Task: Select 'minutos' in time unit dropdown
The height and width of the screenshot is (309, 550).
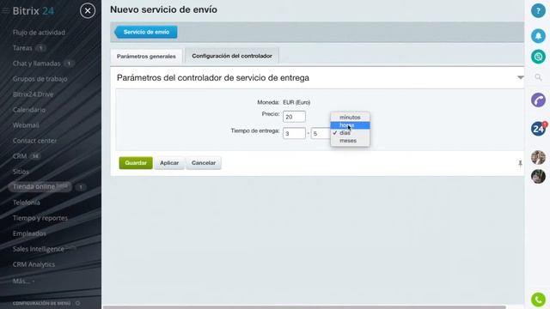Action: coord(350,118)
